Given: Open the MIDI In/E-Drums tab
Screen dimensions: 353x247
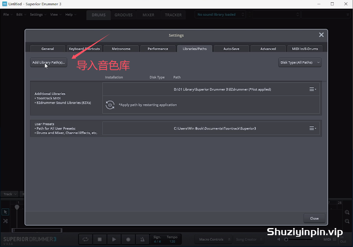Looking at the screenshot, I should (305, 49).
